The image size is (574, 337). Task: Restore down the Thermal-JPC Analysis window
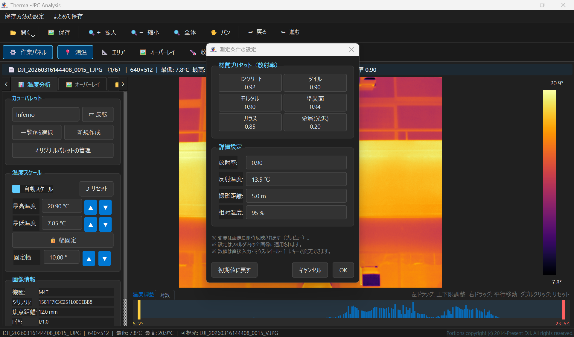[x=542, y=5]
